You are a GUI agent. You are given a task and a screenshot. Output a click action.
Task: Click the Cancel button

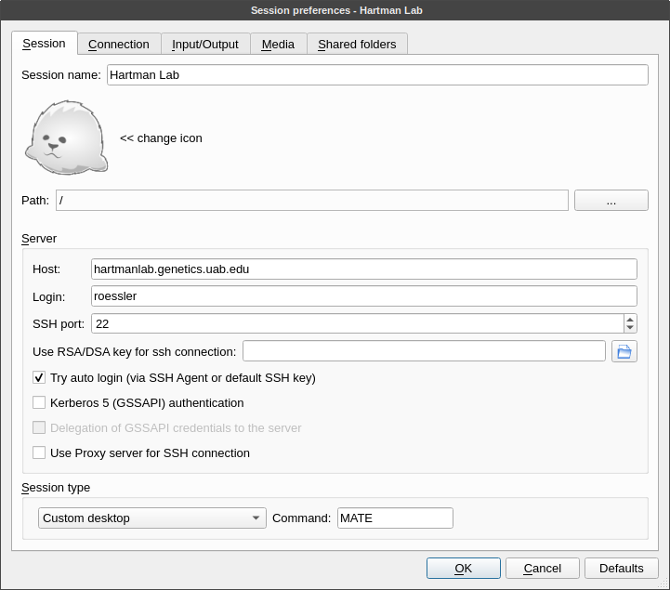click(543, 569)
